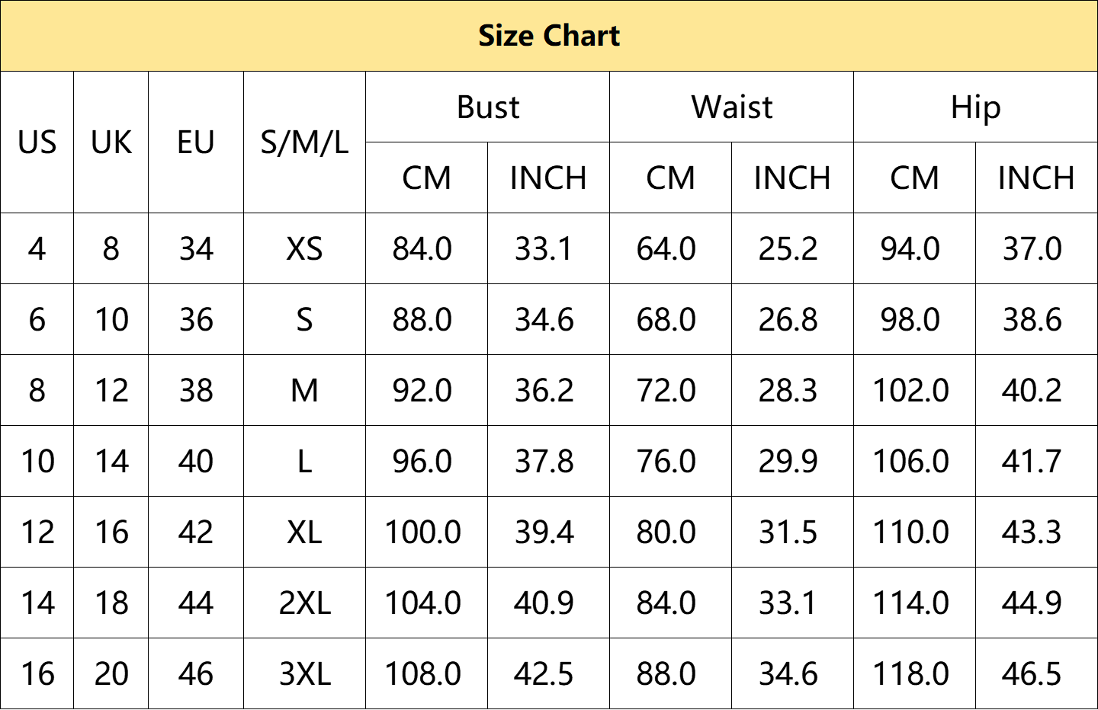
Task: Select the Bust column header
Action: click(x=488, y=107)
